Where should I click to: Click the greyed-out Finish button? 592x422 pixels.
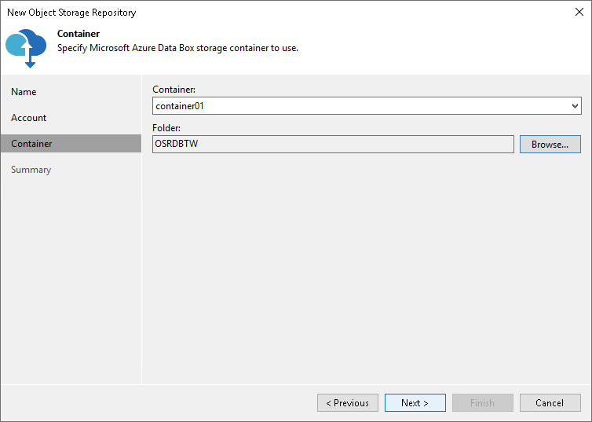(482, 403)
